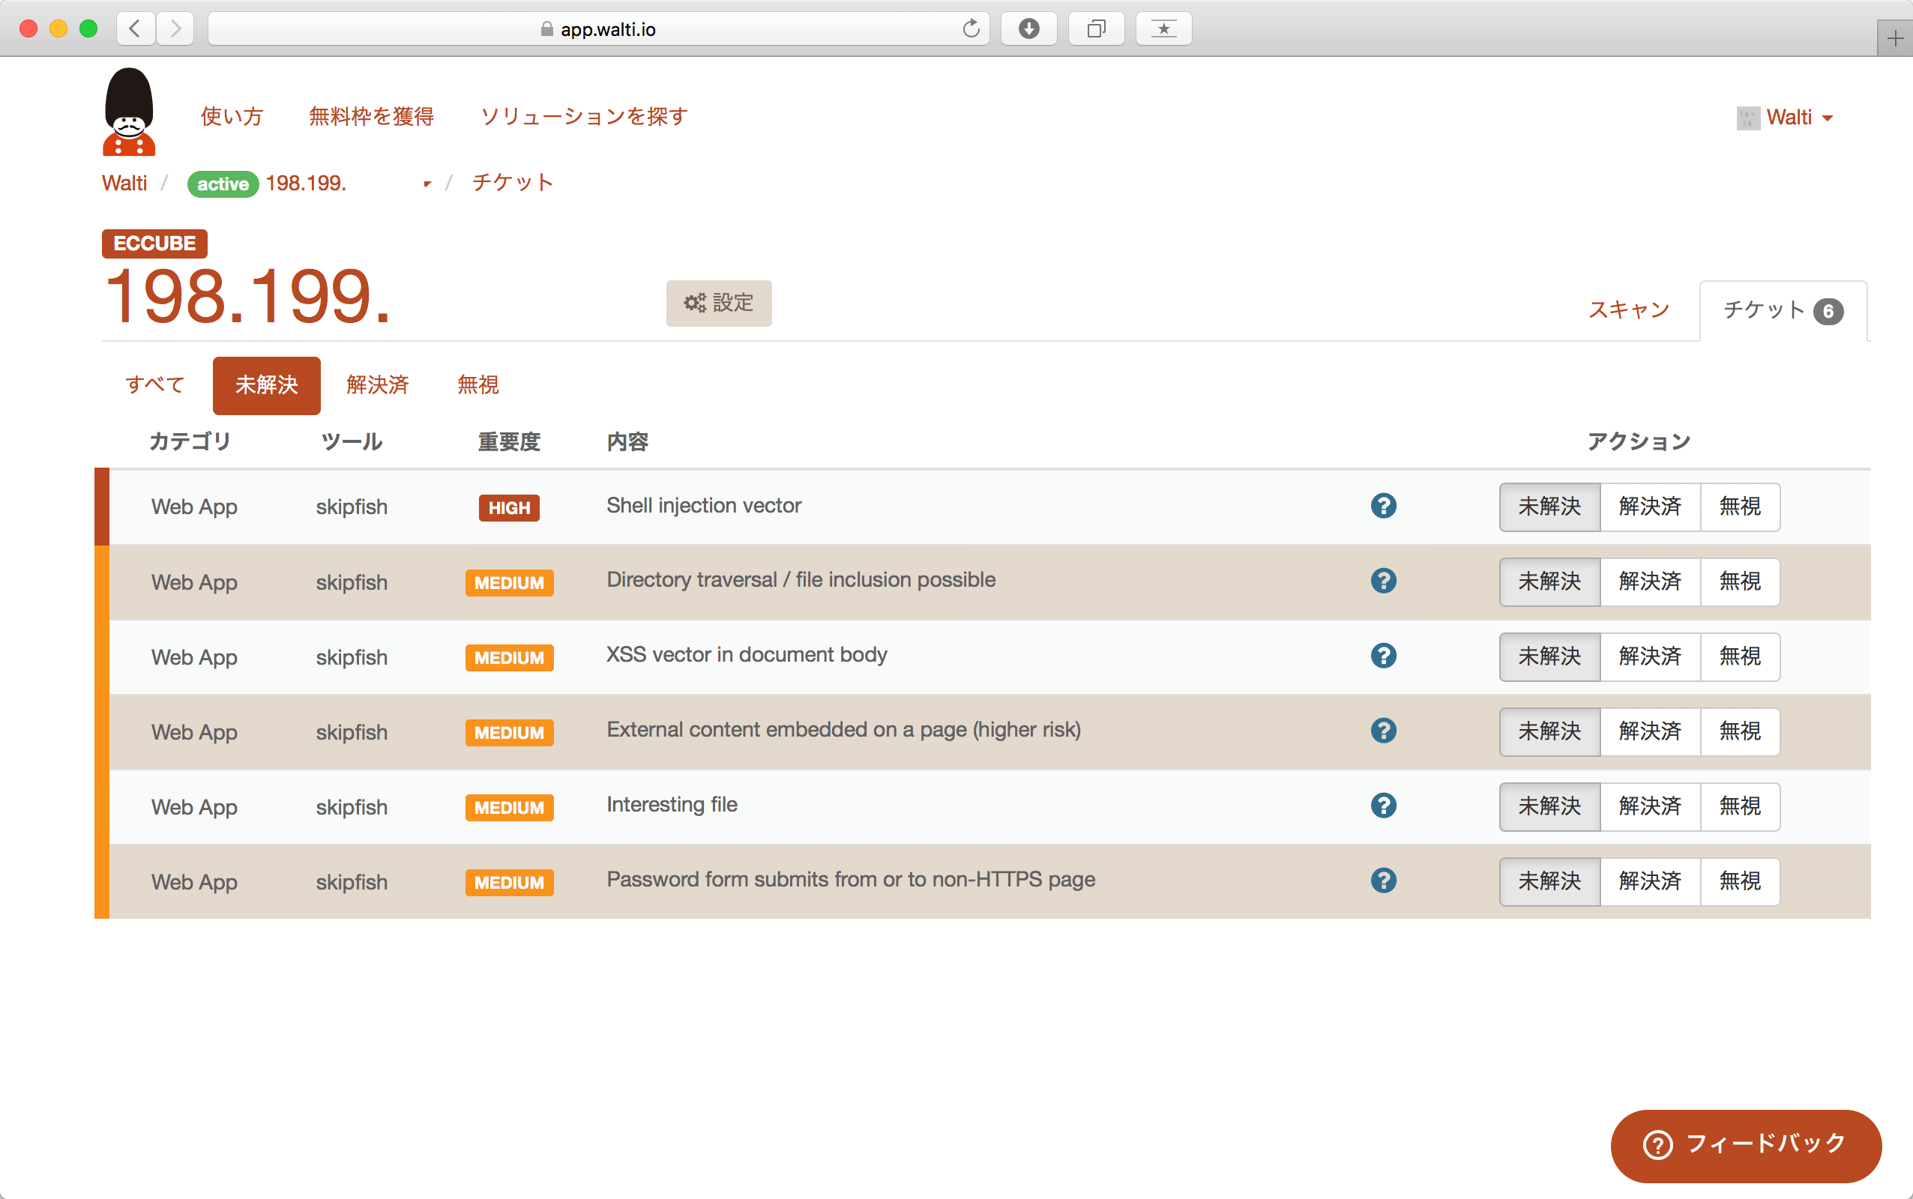Set External content ticket to 無視
The height and width of the screenshot is (1199, 1913).
coord(1740,732)
